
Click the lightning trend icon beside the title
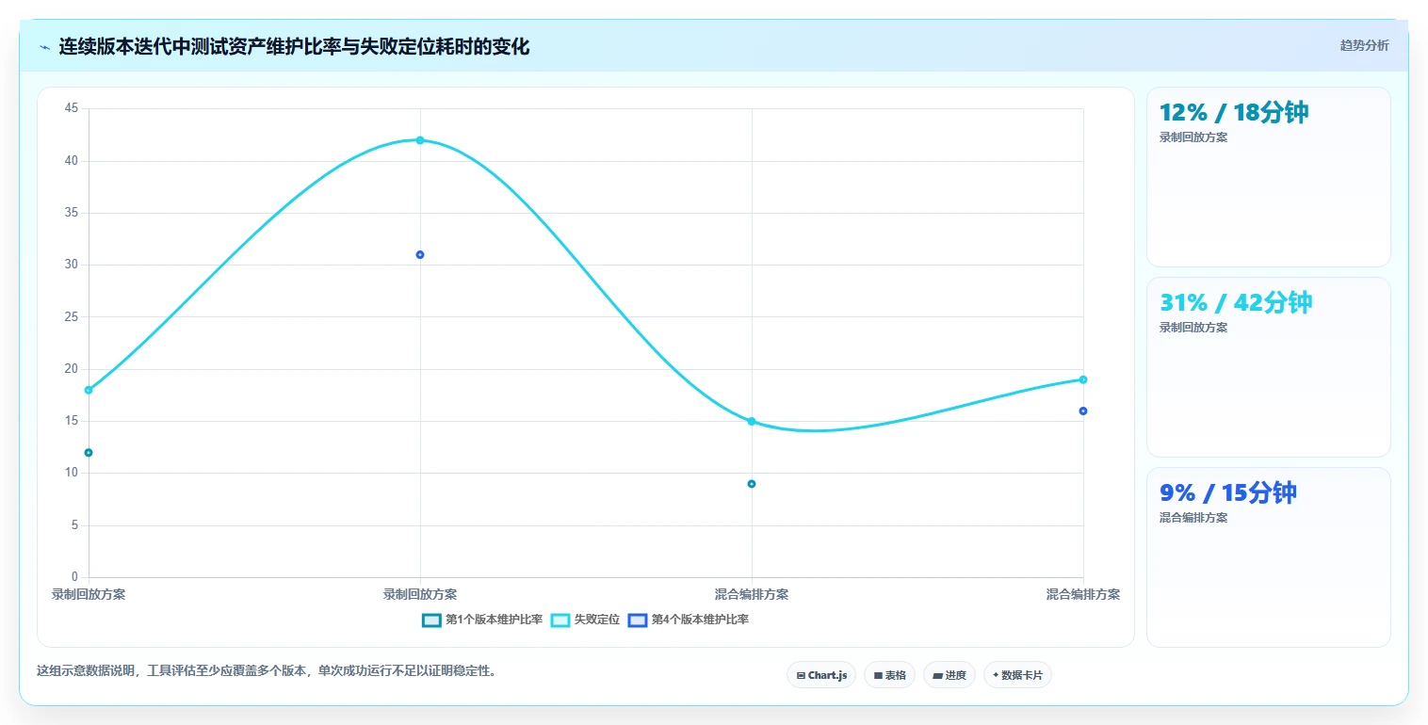tap(44, 47)
